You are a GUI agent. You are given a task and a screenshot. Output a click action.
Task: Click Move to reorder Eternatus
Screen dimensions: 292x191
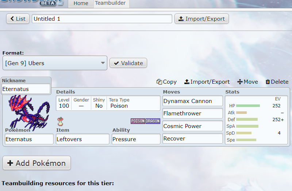[247, 81]
